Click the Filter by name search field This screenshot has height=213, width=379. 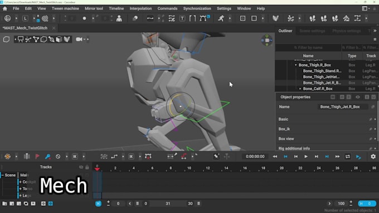pyautogui.click(x=308, y=47)
